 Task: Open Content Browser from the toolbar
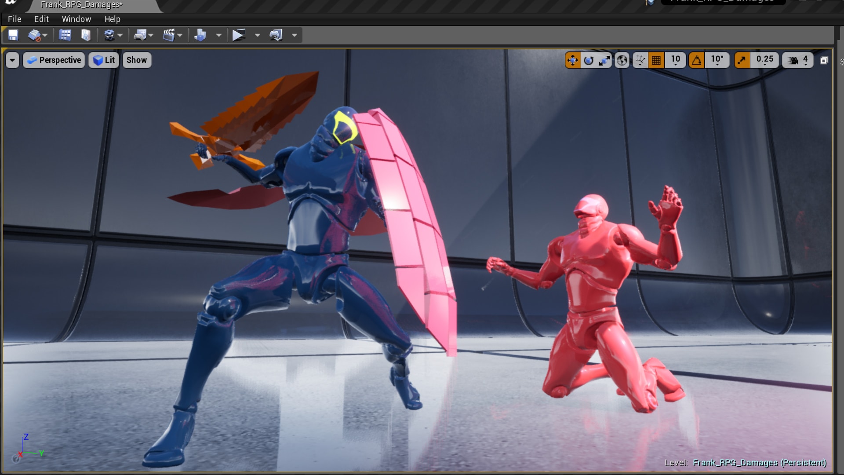click(x=65, y=35)
